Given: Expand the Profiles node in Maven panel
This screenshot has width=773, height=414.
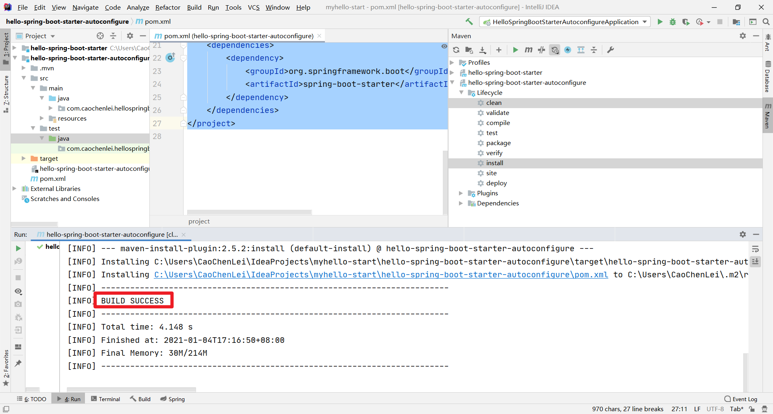Looking at the screenshot, I should (x=452, y=62).
